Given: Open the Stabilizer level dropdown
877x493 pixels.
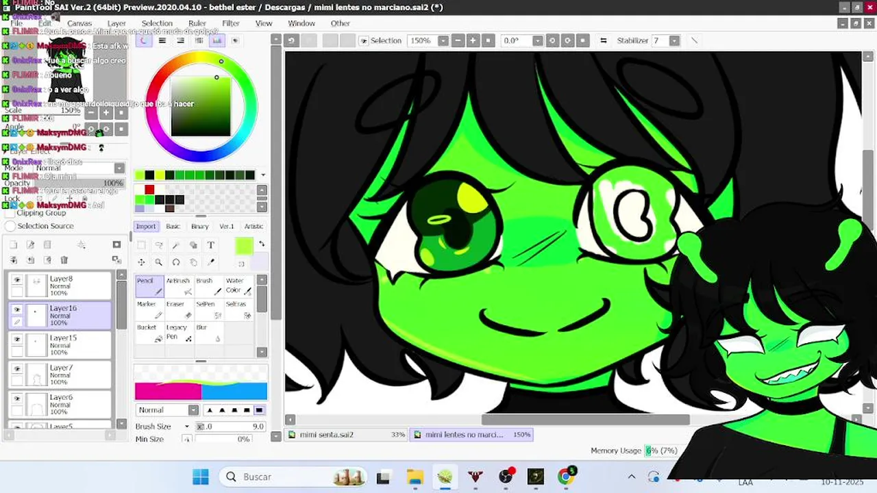Looking at the screenshot, I should (674, 40).
